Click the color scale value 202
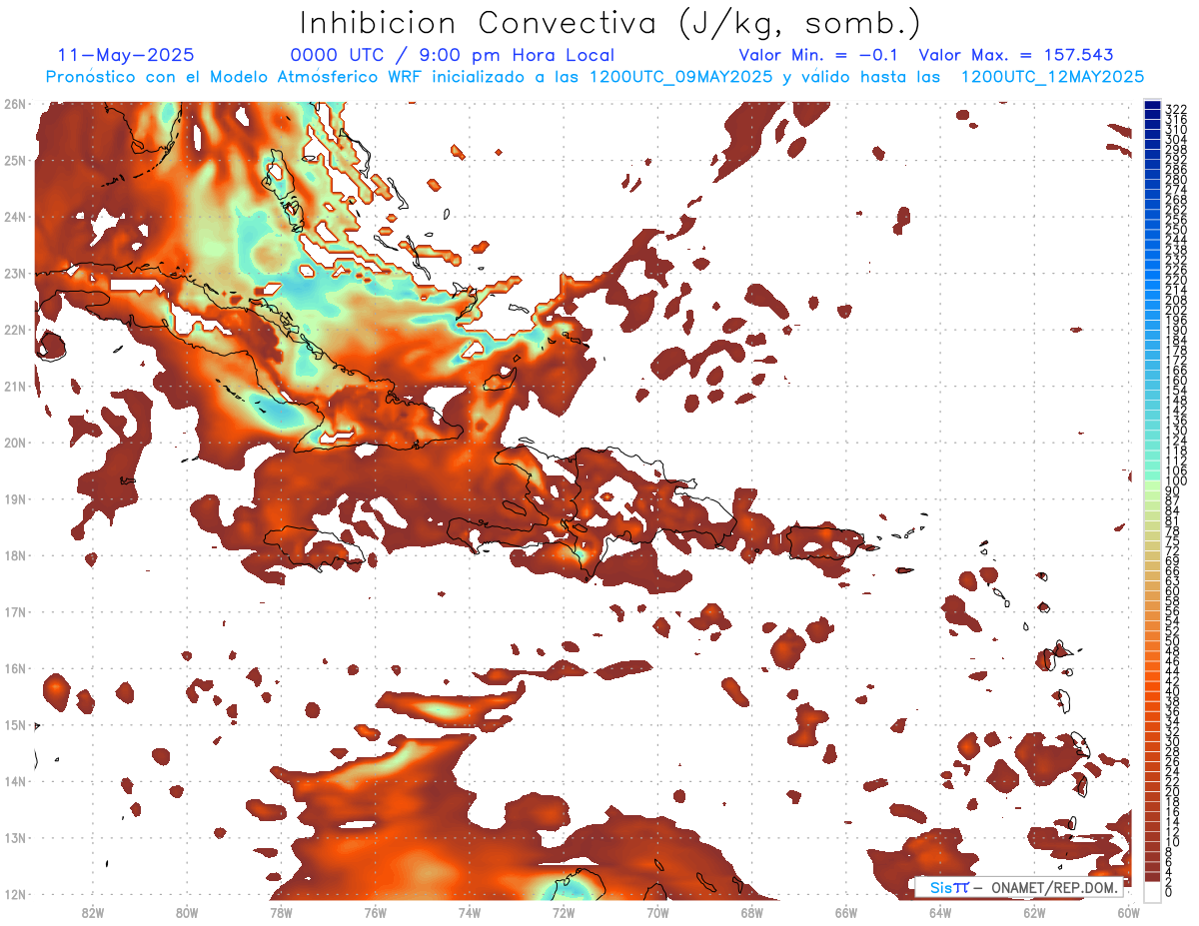Viewport: 1199px width, 926px height. pos(1175,310)
